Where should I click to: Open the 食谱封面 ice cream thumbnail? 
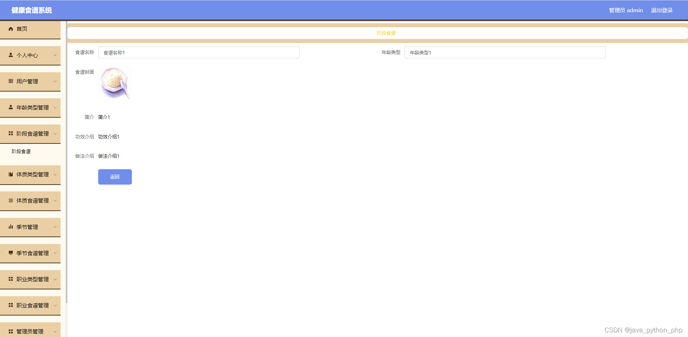pos(115,83)
